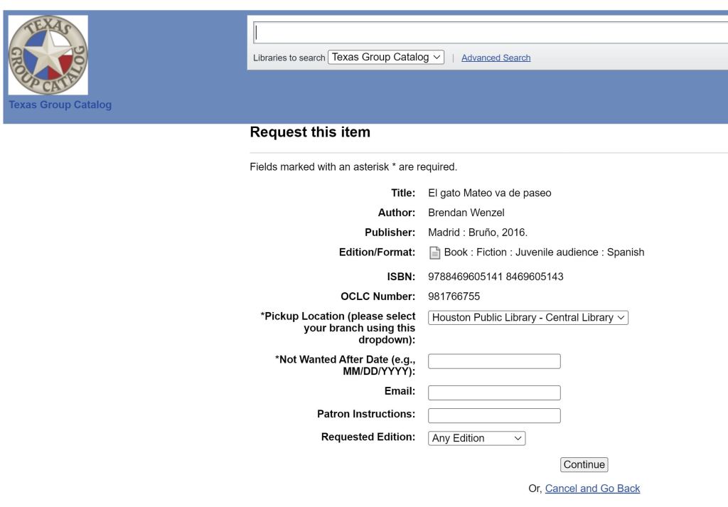Open the Advanced Search link
The width and height of the screenshot is (728, 507).
[496, 58]
